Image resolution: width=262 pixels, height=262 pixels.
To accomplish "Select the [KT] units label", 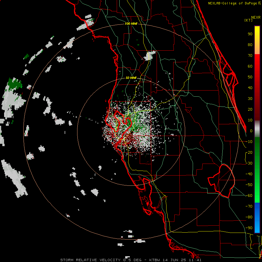I will tap(249, 20).
